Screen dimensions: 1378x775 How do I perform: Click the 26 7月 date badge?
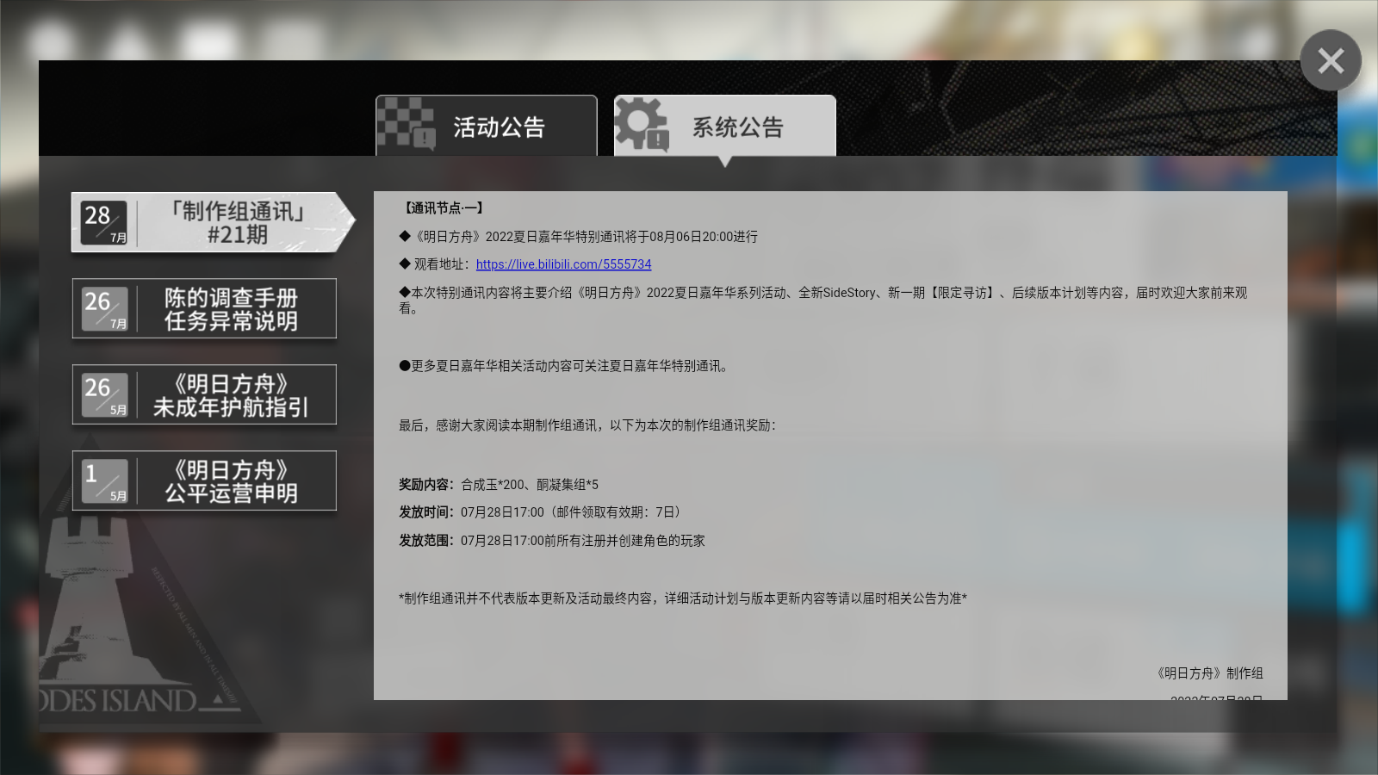(104, 309)
